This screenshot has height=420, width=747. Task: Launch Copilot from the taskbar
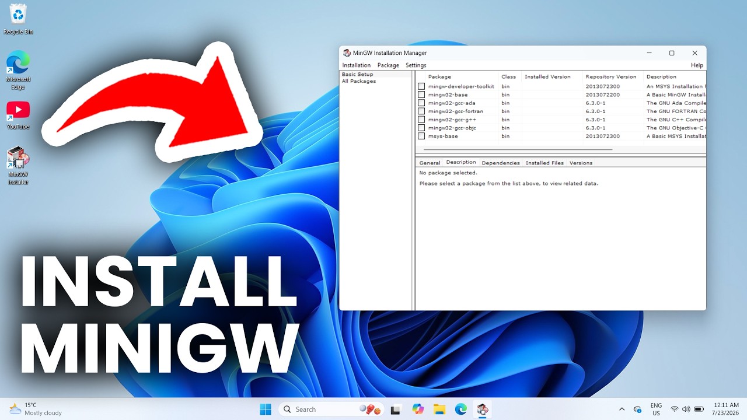coord(418,409)
